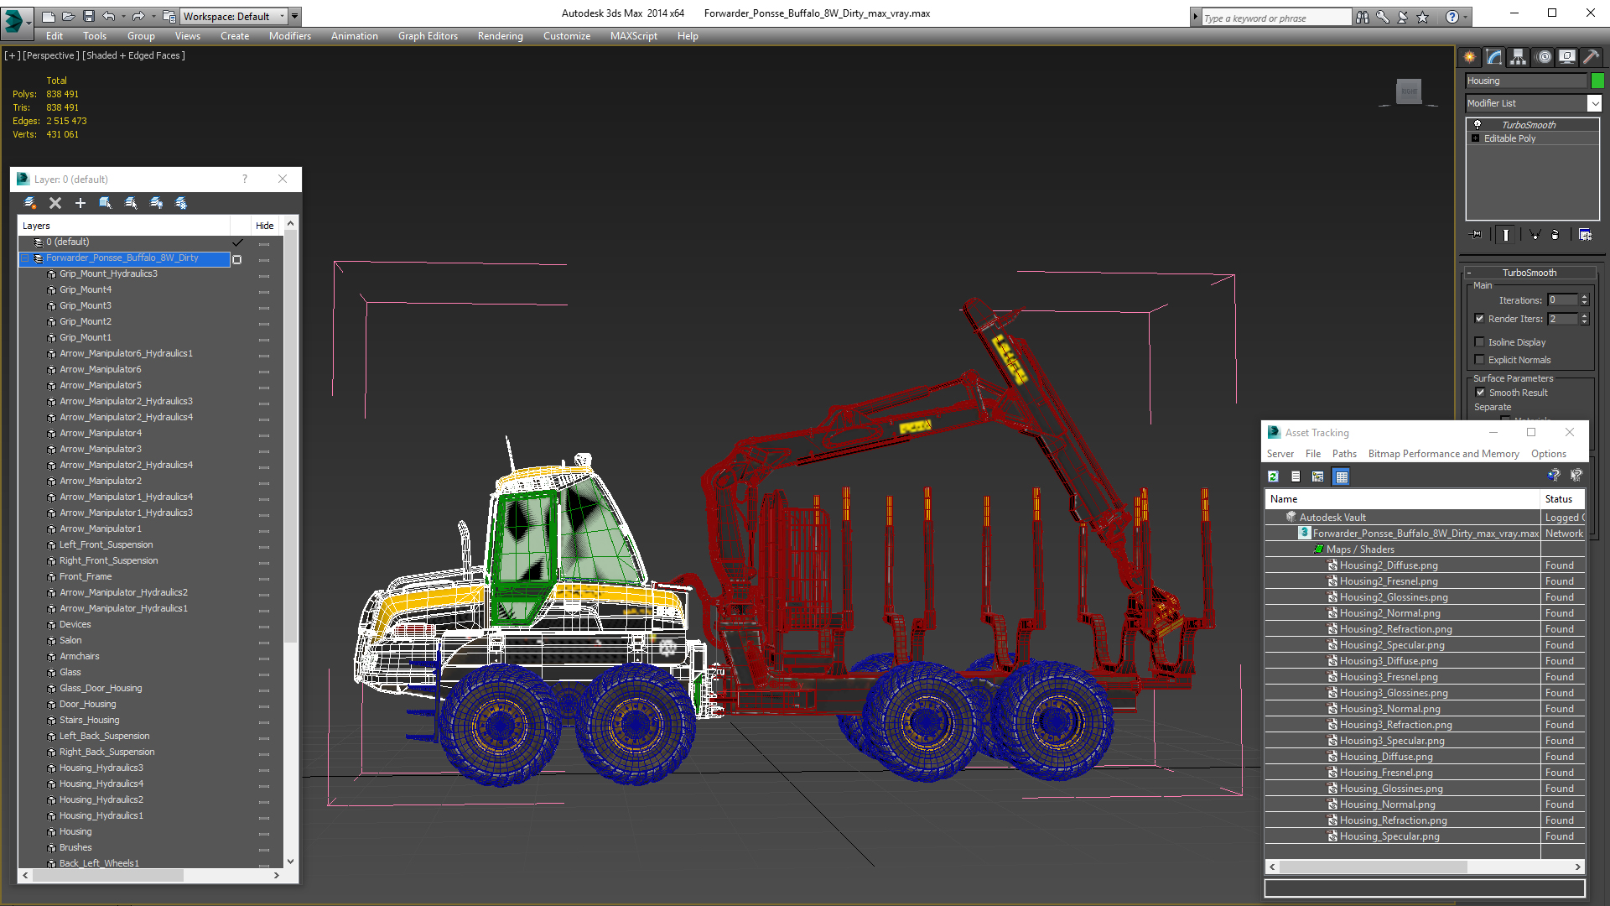Click Name column header in Asset Tracking
The height and width of the screenshot is (906, 1610).
click(x=1402, y=499)
